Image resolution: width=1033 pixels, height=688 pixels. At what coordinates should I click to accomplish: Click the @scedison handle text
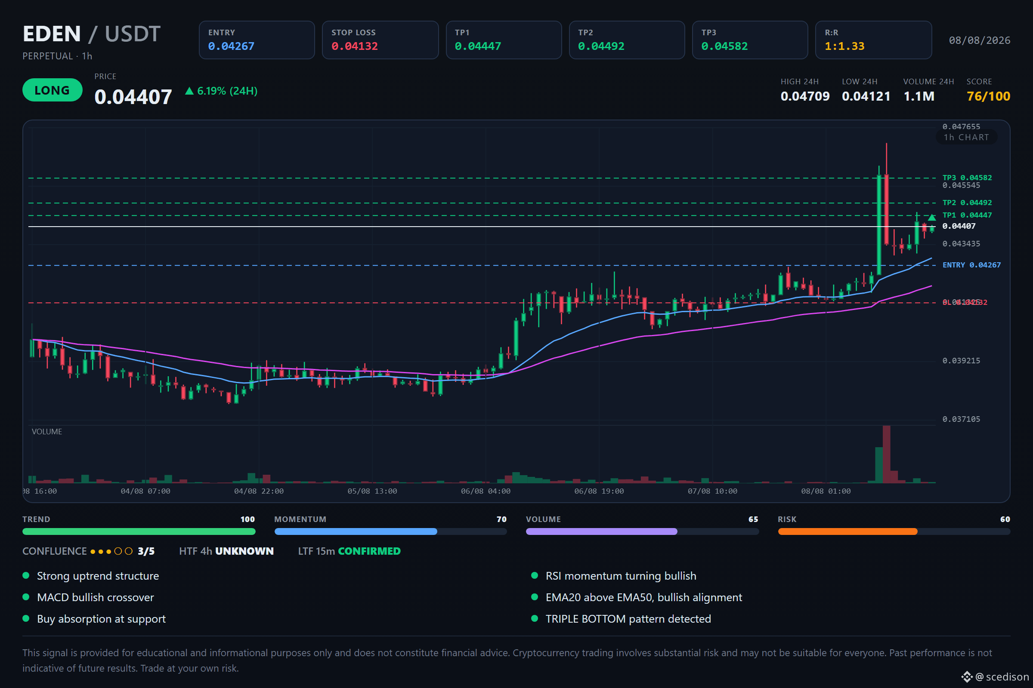tap(1002, 676)
